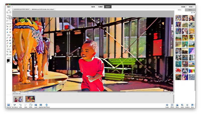Open the Share dropdown menu
The image size is (201, 115).
191,7
